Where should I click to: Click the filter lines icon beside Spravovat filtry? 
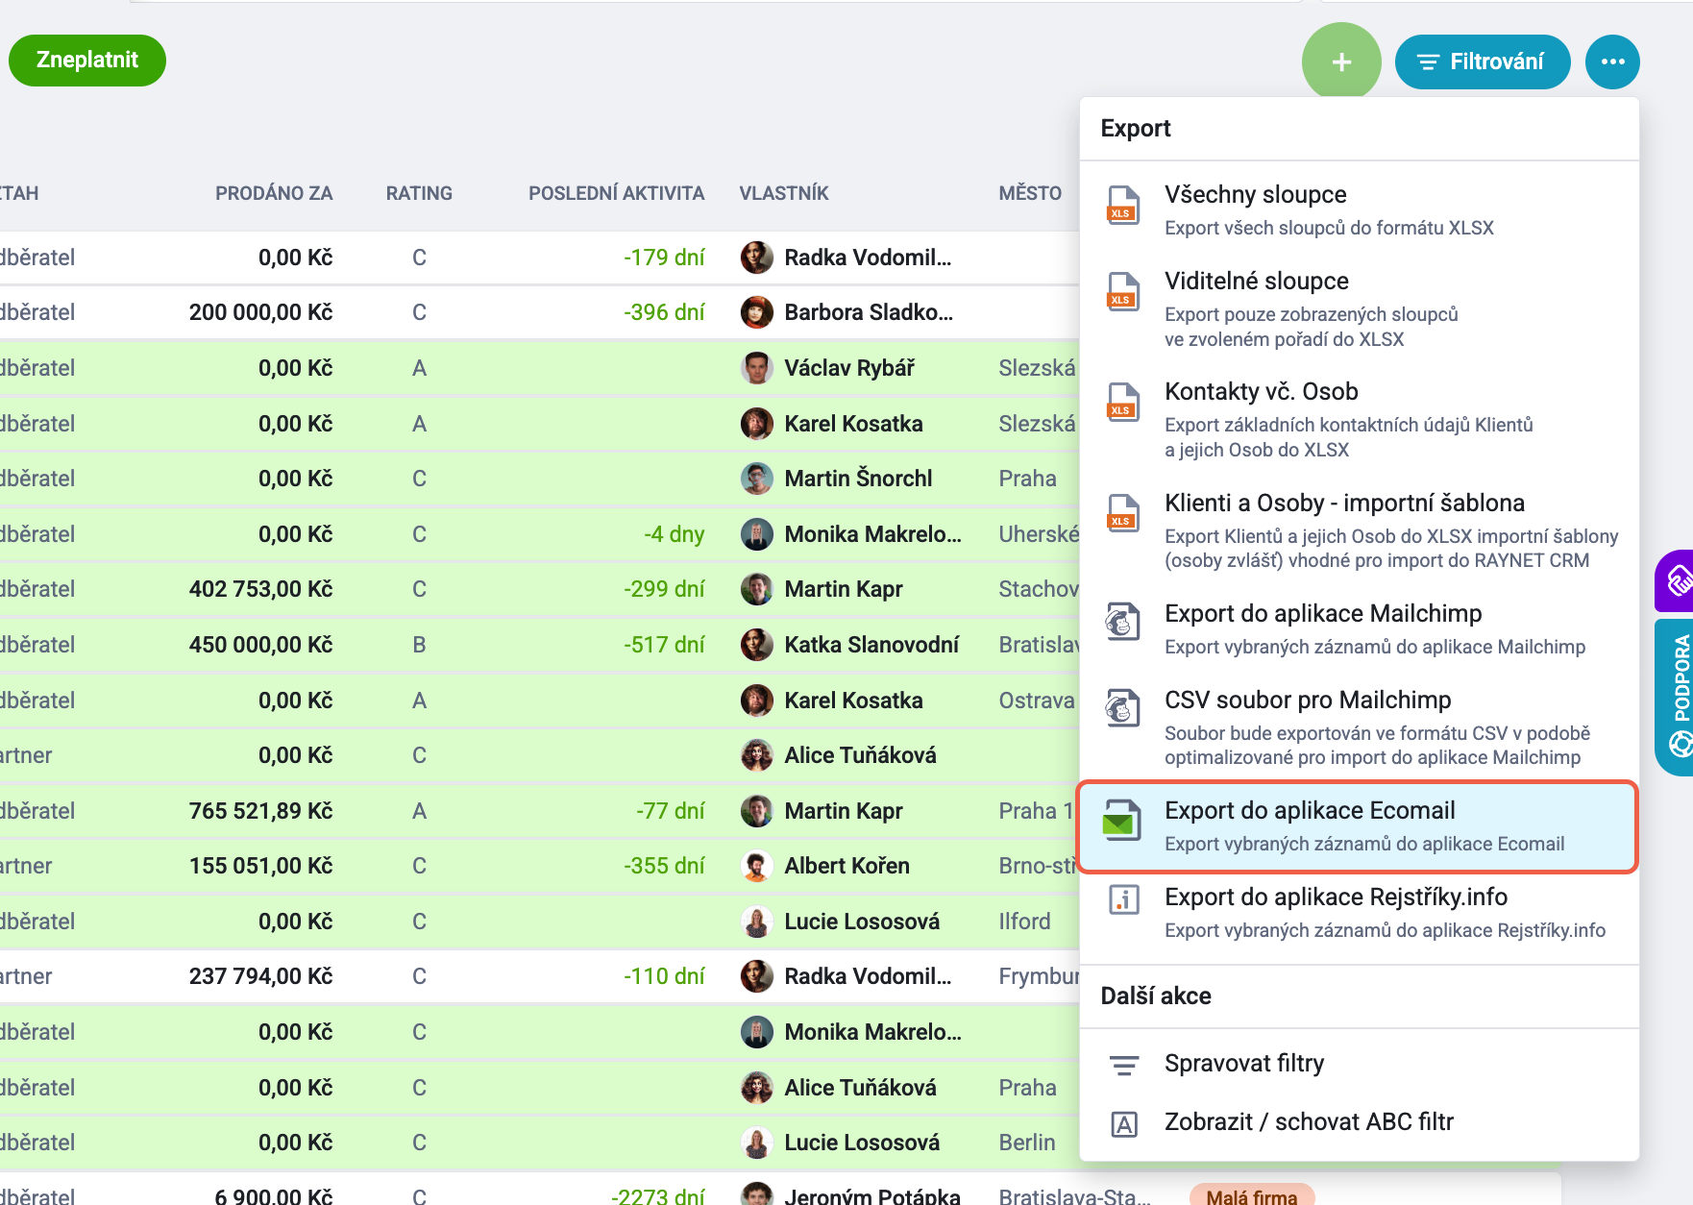pyautogui.click(x=1123, y=1065)
